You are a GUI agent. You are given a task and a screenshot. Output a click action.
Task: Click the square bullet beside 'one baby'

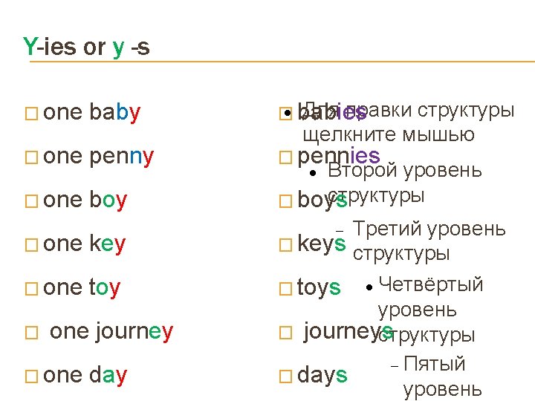[x=31, y=114]
